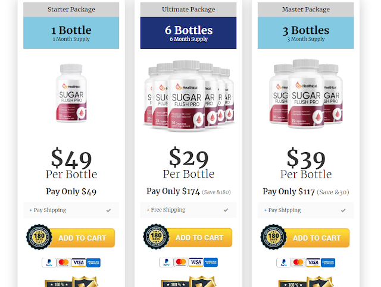Click the checkmark beside Free Shipping
The height and width of the screenshot is (287, 381).
pos(226,210)
